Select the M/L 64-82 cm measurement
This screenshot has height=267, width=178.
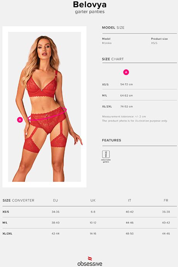click(127, 96)
